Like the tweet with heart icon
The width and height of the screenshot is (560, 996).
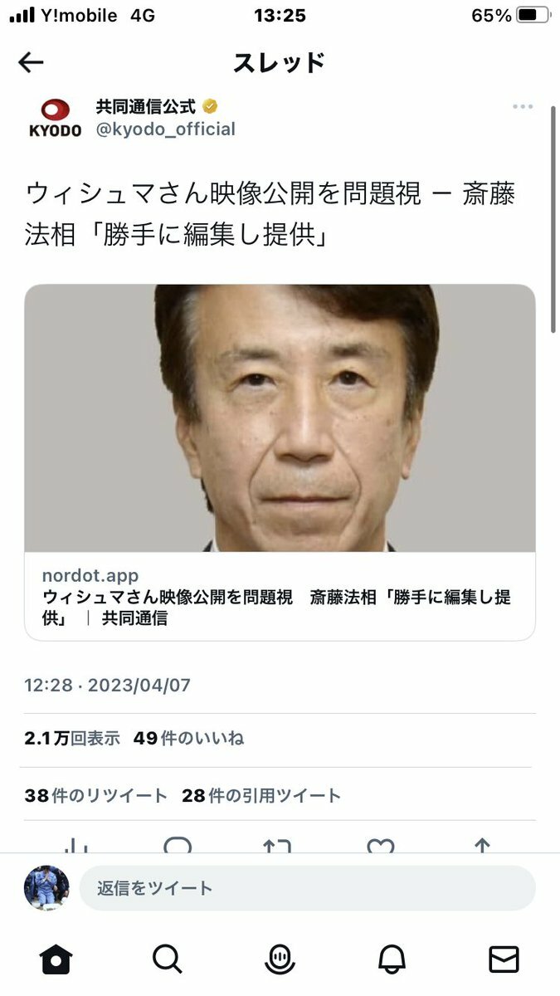tap(381, 846)
